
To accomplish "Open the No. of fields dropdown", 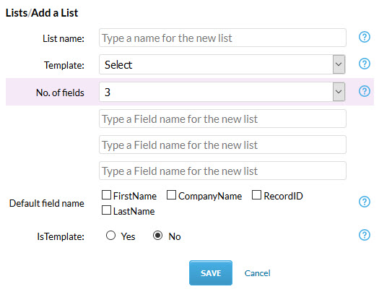I will [x=222, y=92].
